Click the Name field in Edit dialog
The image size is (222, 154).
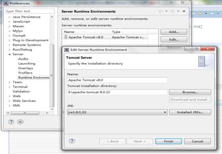117,80
